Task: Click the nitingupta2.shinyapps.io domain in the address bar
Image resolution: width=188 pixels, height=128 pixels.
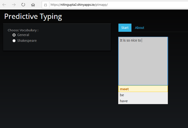Action: pos(77,5)
